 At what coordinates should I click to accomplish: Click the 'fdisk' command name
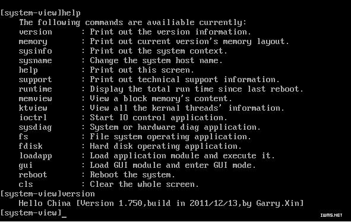pyautogui.click(x=31, y=146)
